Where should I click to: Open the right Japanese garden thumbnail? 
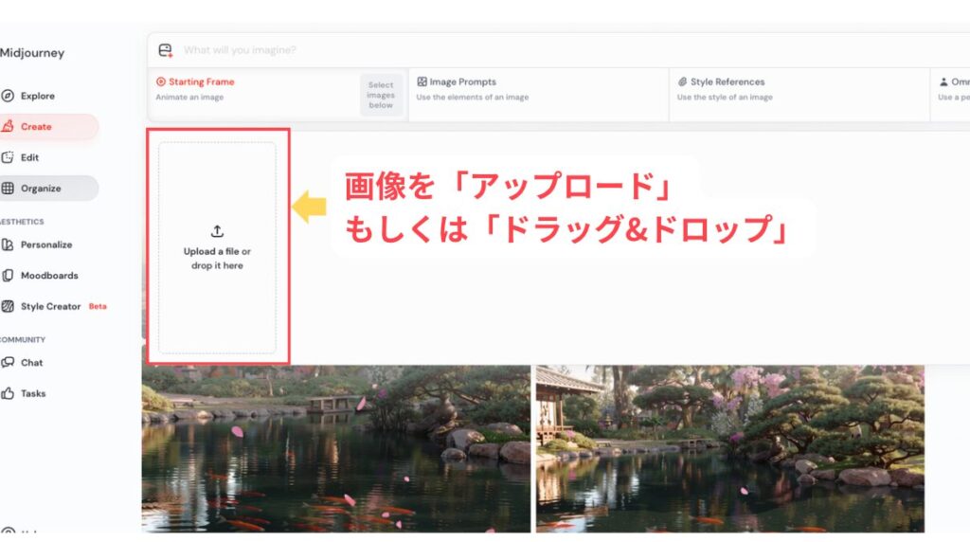point(729,448)
